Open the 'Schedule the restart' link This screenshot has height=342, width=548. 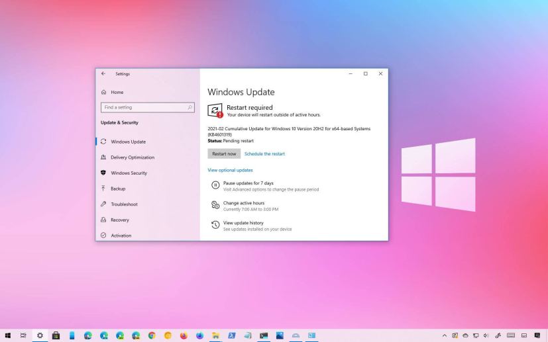pos(264,153)
